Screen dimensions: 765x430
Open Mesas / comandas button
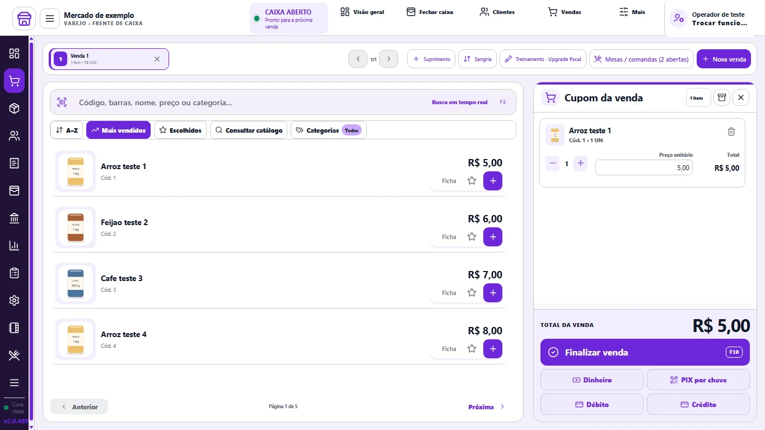pyautogui.click(x=641, y=59)
